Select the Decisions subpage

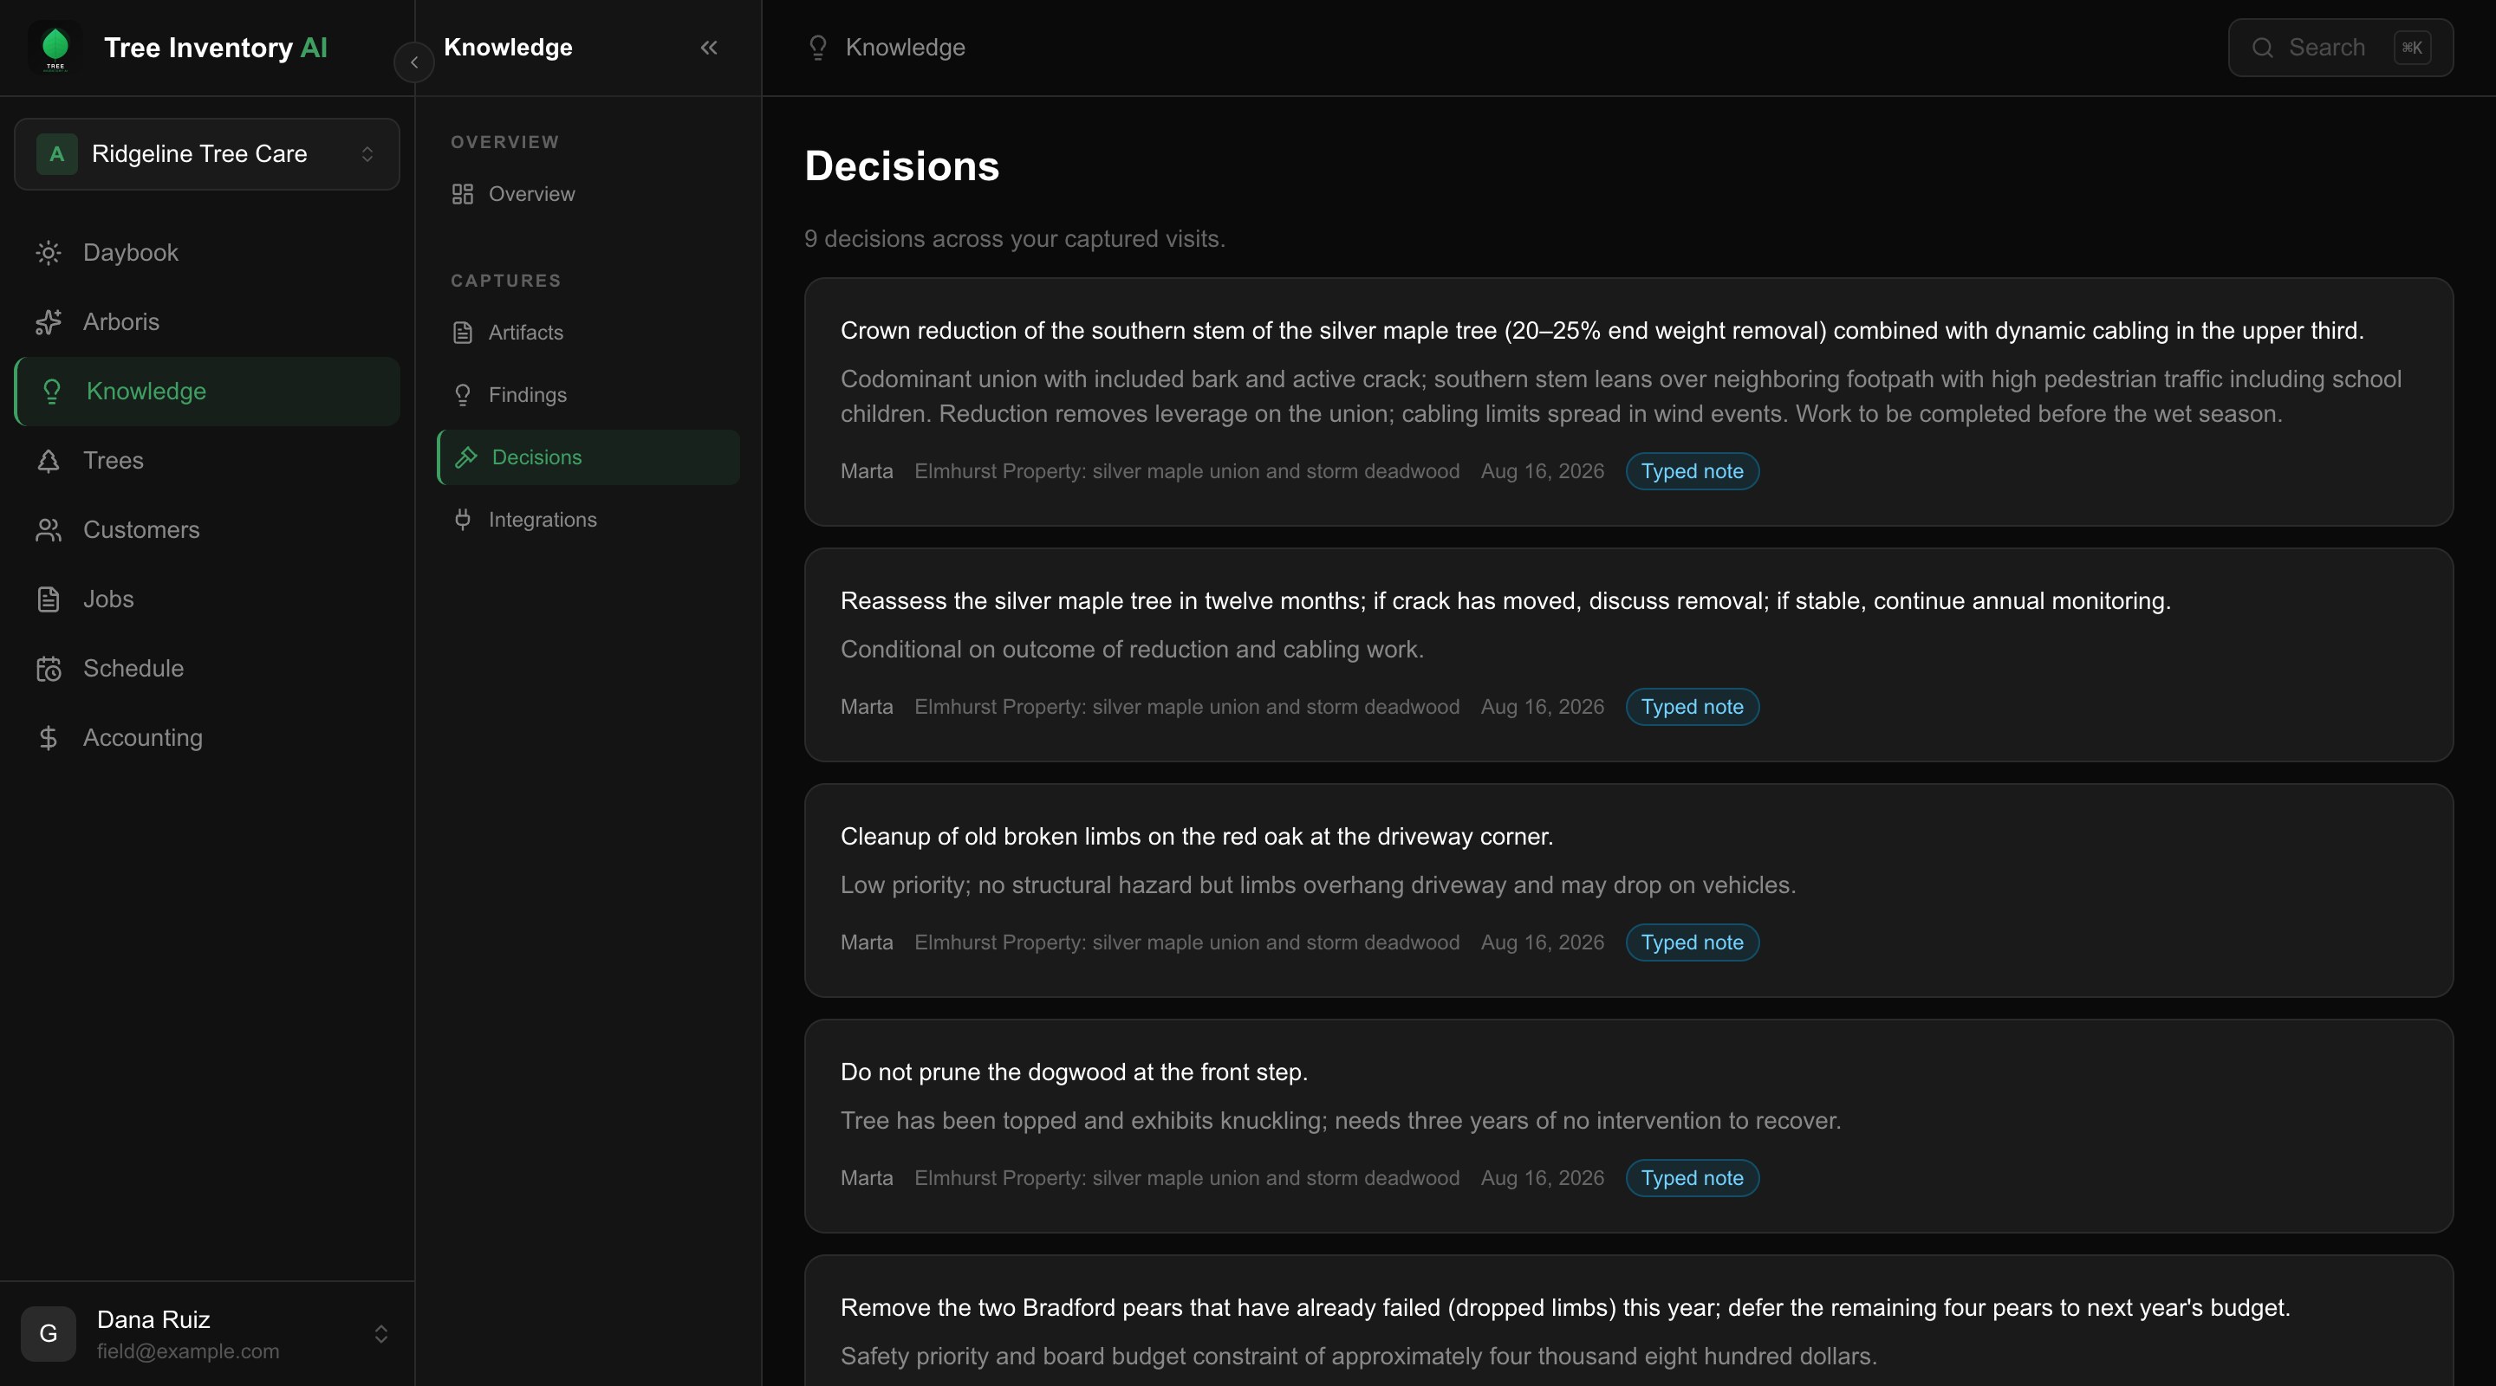(x=588, y=457)
